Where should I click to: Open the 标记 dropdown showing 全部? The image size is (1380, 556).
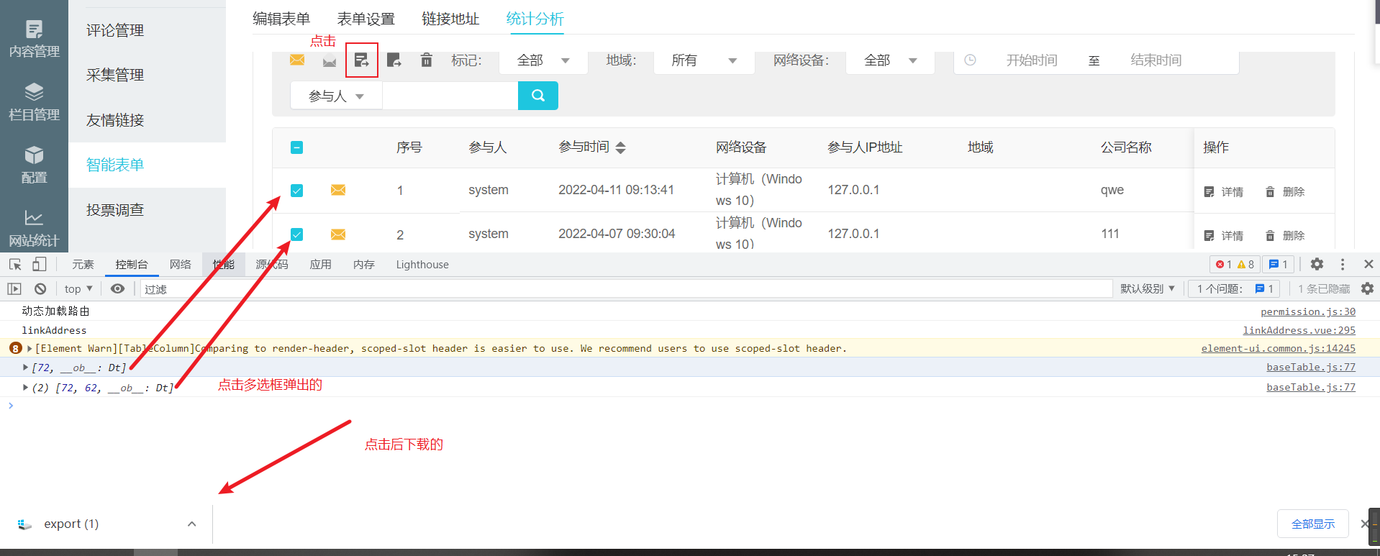543,60
